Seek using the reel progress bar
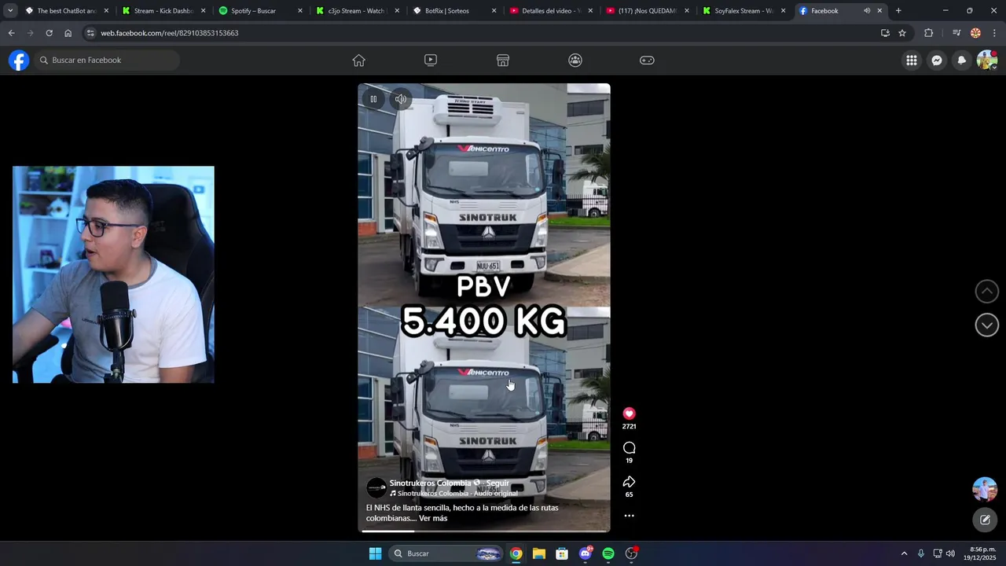This screenshot has width=1006, height=566. pyautogui.click(x=484, y=531)
